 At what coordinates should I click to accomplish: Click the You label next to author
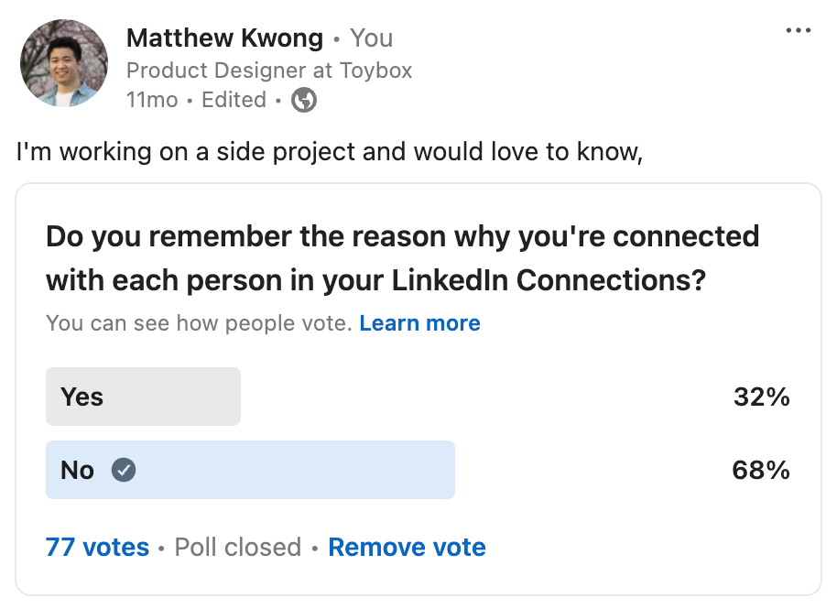coord(372,38)
